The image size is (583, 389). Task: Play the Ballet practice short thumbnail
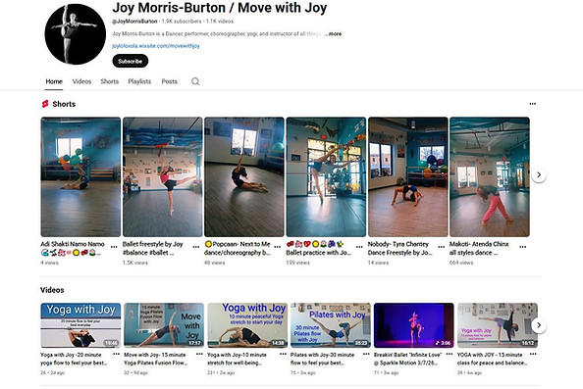[x=326, y=177]
